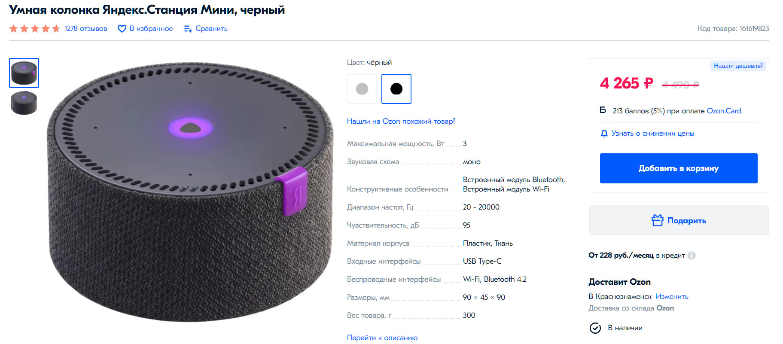Click the large speaker product image
The height and width of the screenshot is (344, 783).
[x=190, y=191]
